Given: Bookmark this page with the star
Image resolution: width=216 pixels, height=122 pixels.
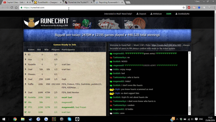Looking at the screenshot, I should pyautogui.click(x=184, y=8).
